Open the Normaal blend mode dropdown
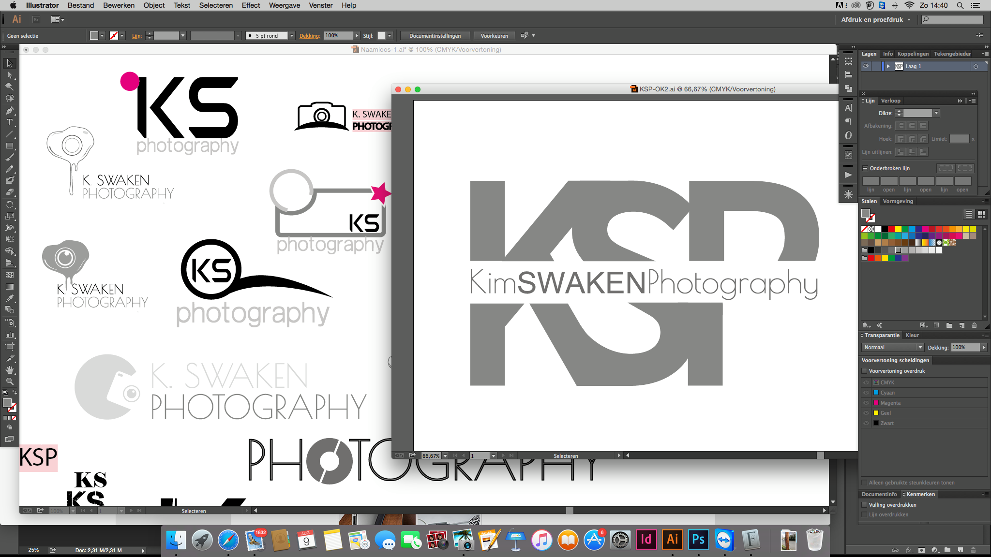991x557 pixels. point(893,347)
